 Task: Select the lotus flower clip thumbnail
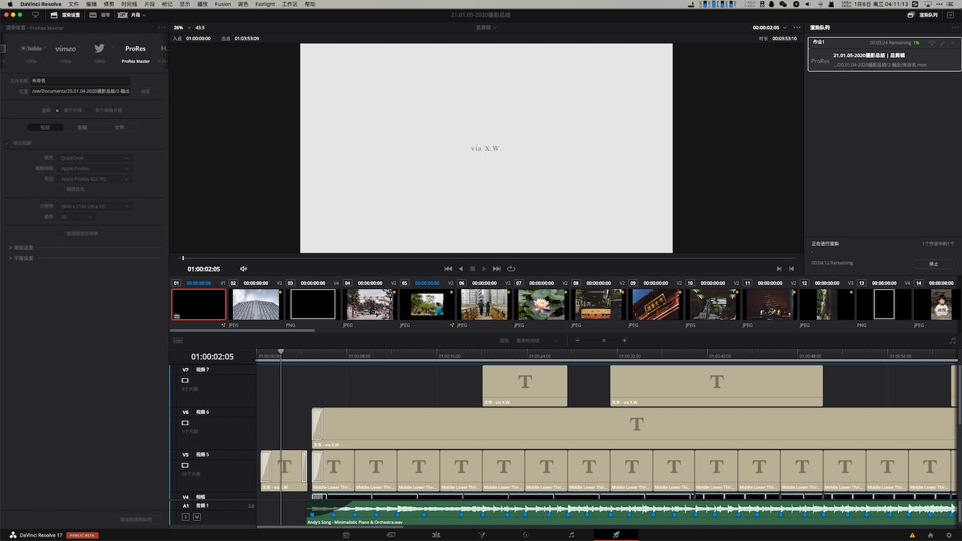tap(541, 304)
